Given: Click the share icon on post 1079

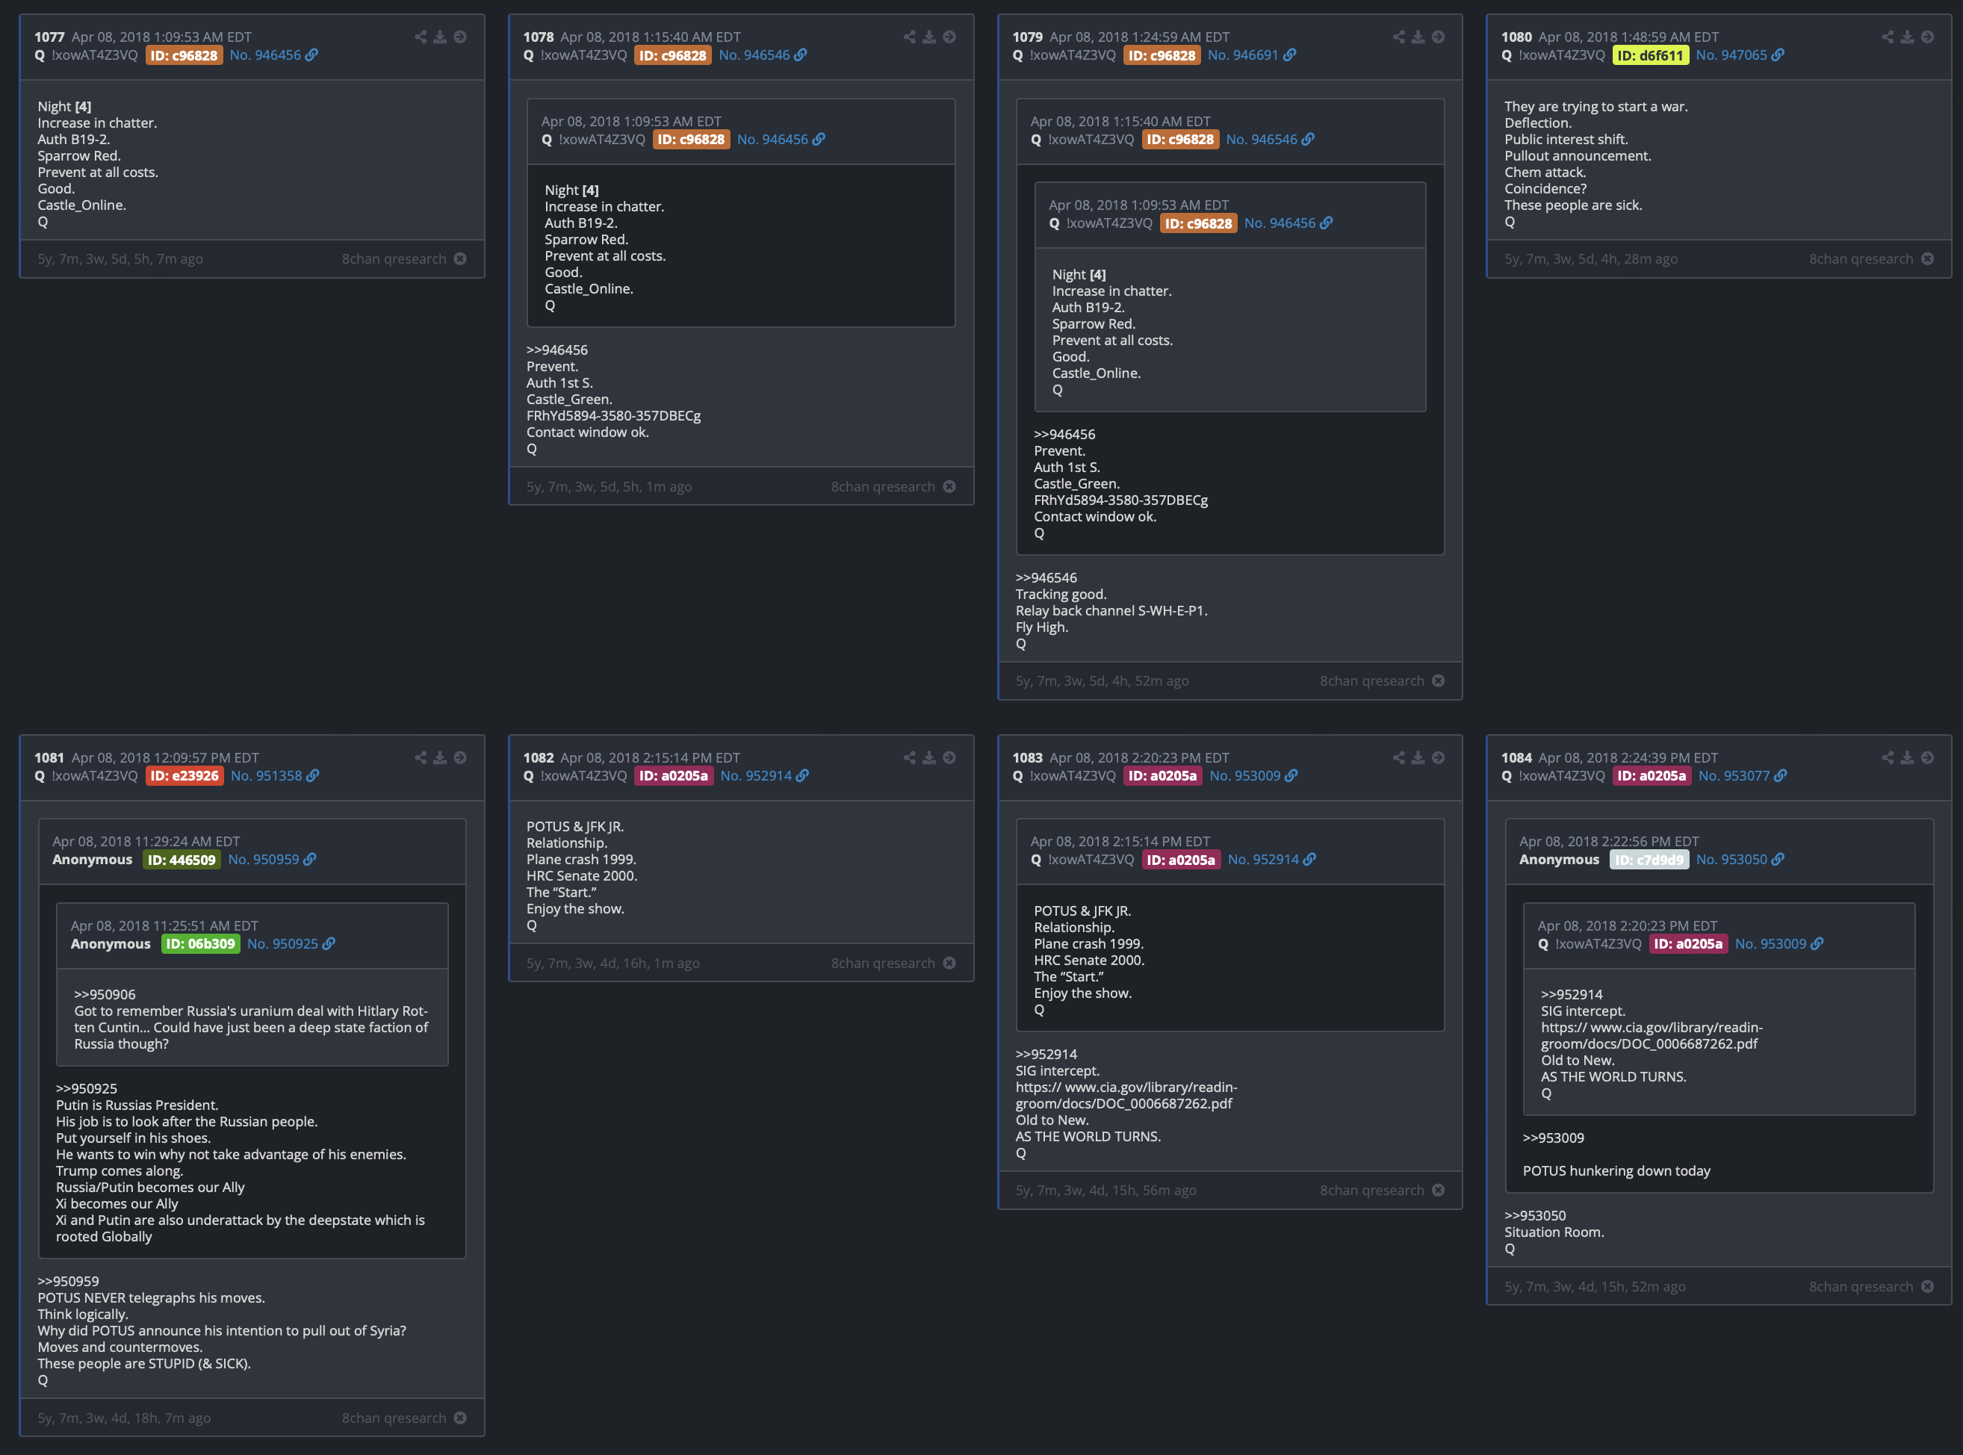Looking at the screenshot, I should pos(1399,37).
